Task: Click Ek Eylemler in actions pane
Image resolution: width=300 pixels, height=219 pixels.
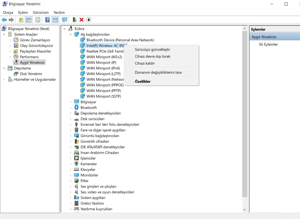Action: click(268, 45)
